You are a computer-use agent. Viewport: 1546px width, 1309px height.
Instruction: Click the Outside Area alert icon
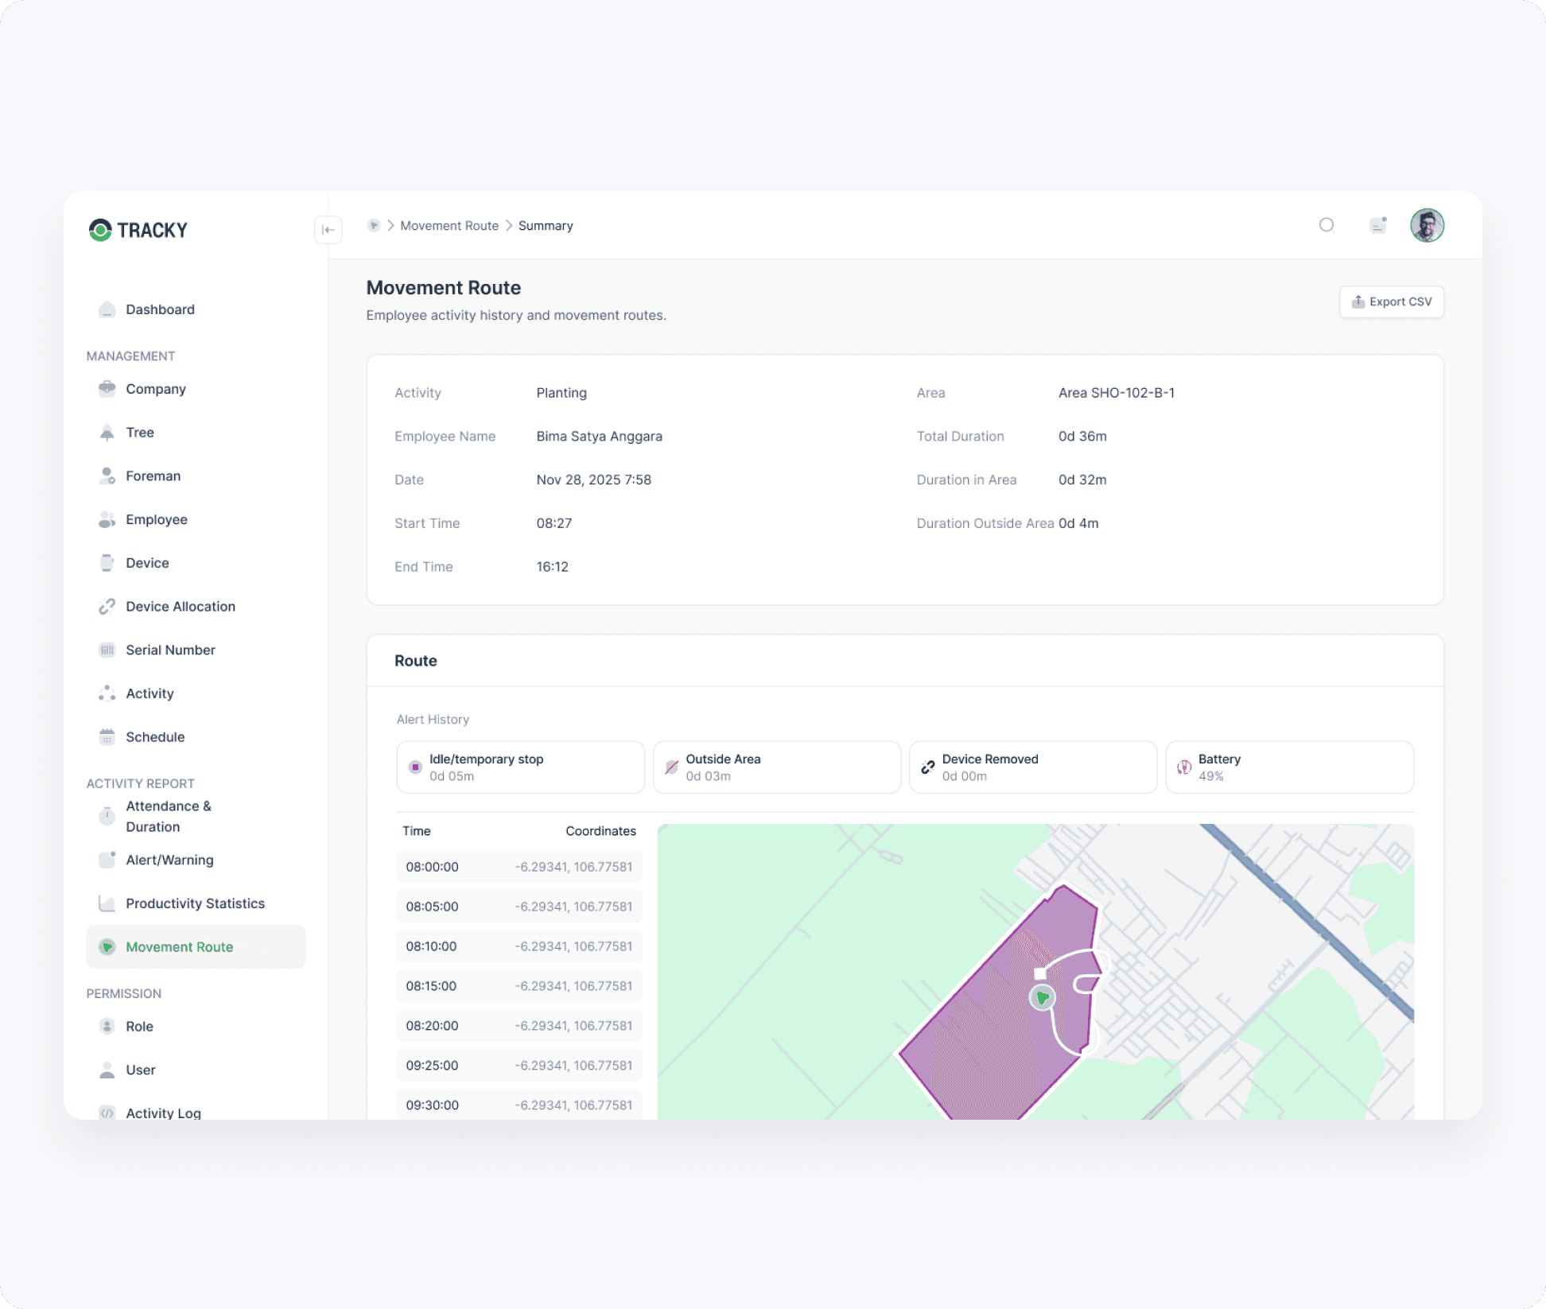coord(671,767)
